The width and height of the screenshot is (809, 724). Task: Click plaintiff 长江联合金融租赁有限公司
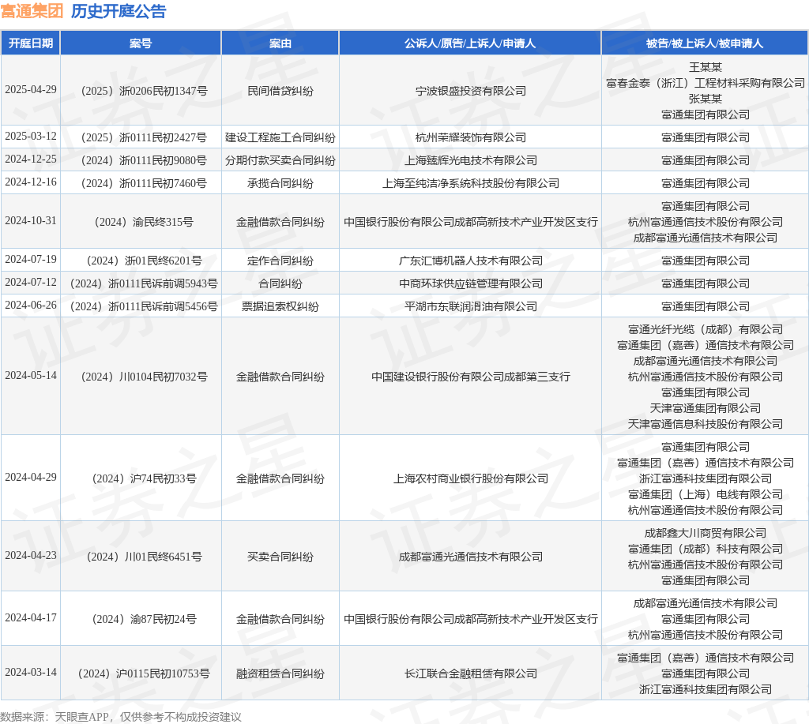471,673
